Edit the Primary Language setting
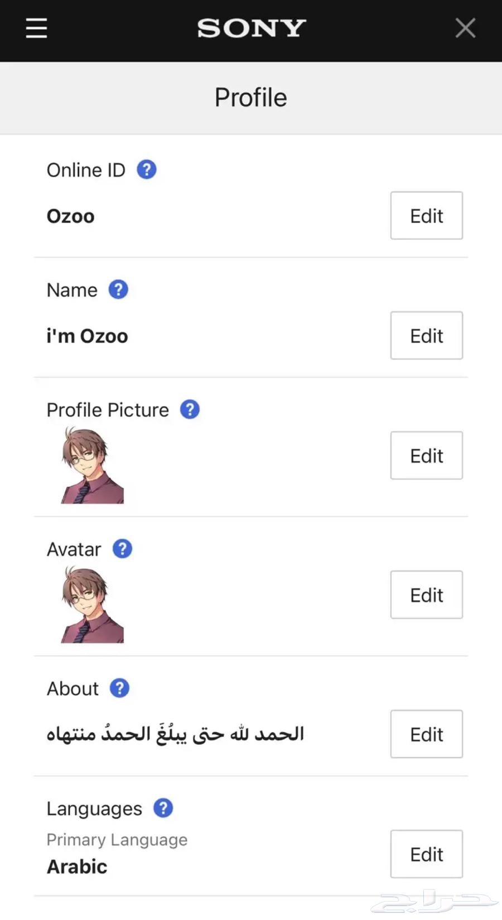502x920 pixels. tap(426, 854)
